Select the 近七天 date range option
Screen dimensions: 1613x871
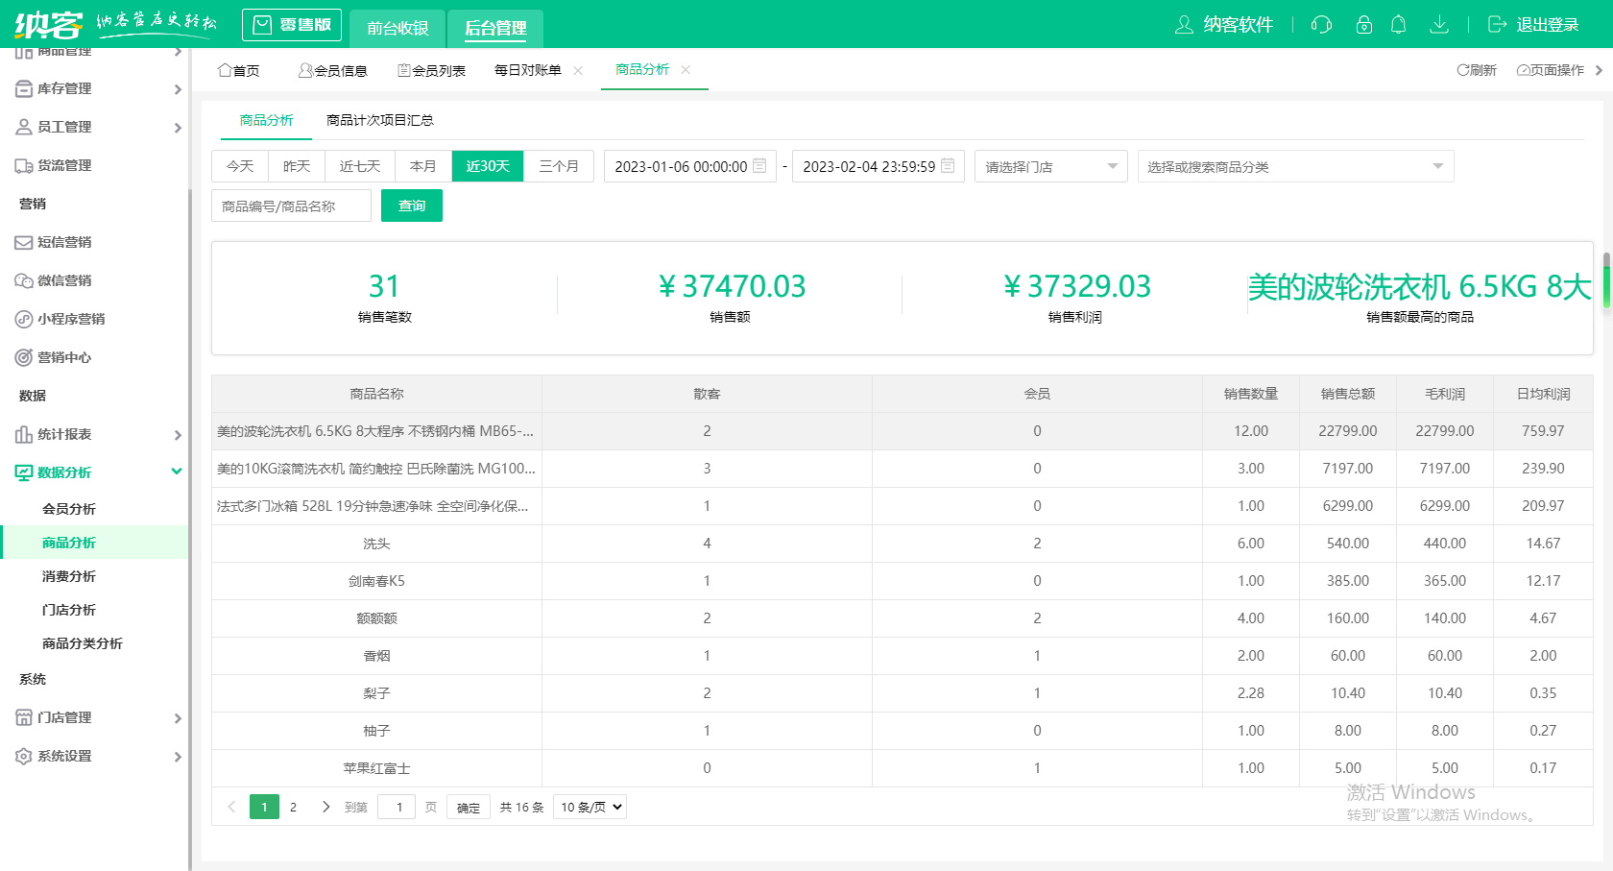360,166
